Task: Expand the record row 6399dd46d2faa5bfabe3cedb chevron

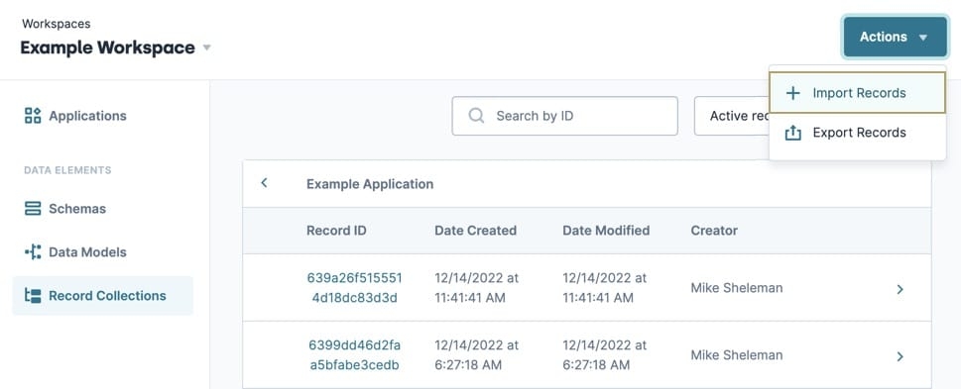Action: point(900,356)
